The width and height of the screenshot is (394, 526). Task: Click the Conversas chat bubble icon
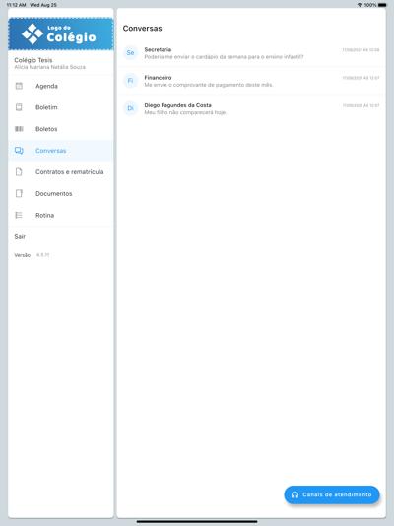(x=19, y=151)
